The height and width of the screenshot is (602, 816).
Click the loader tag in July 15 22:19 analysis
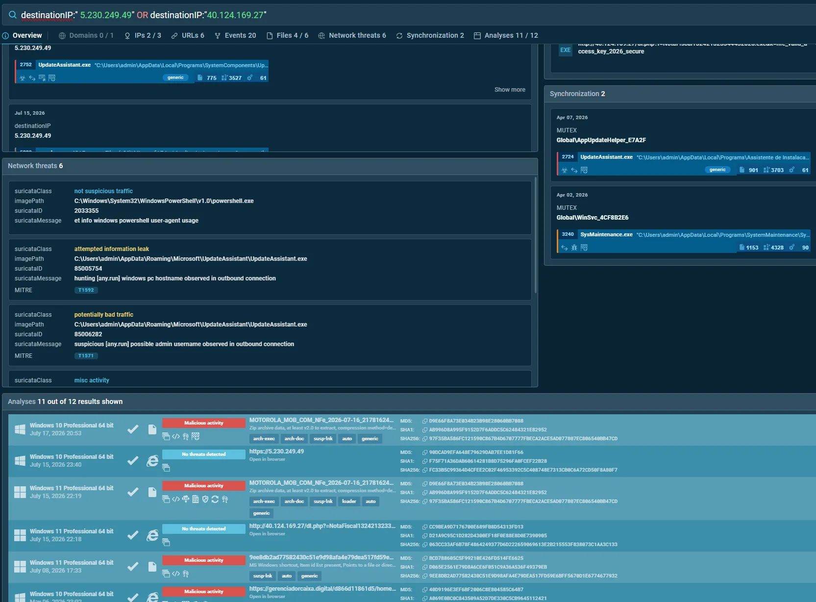(349, 502)
